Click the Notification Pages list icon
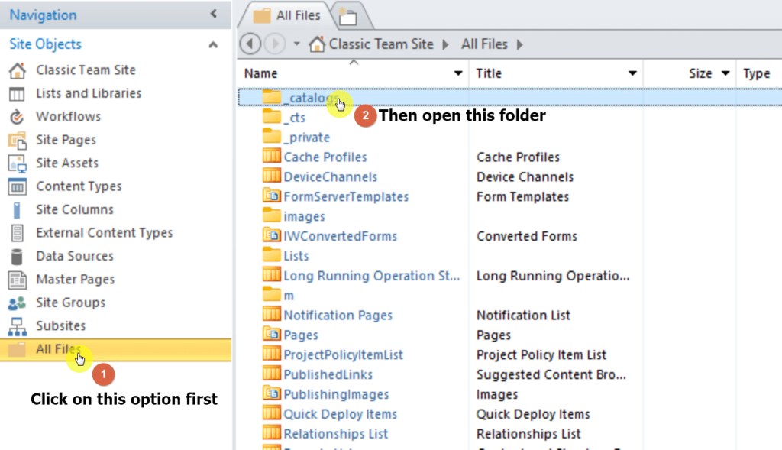This screenshot has height=450, width=782. pos(272,314)
